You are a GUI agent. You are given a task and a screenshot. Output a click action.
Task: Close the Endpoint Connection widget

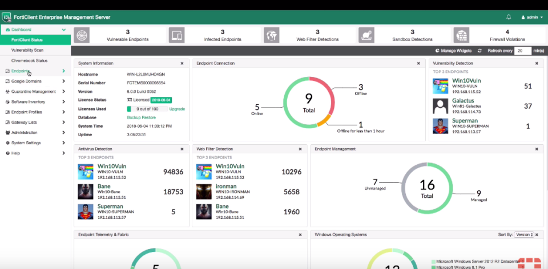click(418, 63)
